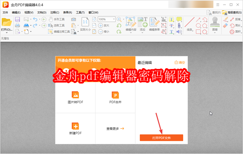This screenshot has height=154, width=243.
Task: Expand the Redo history dropdown arrow
Action: 40,25
